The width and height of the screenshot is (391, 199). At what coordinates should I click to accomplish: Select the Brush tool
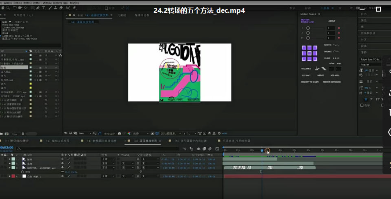pos(50,8)
